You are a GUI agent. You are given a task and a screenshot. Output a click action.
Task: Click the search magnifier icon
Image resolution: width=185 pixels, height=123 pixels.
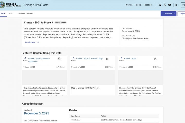pyautogui.click(x=176, y=5)
